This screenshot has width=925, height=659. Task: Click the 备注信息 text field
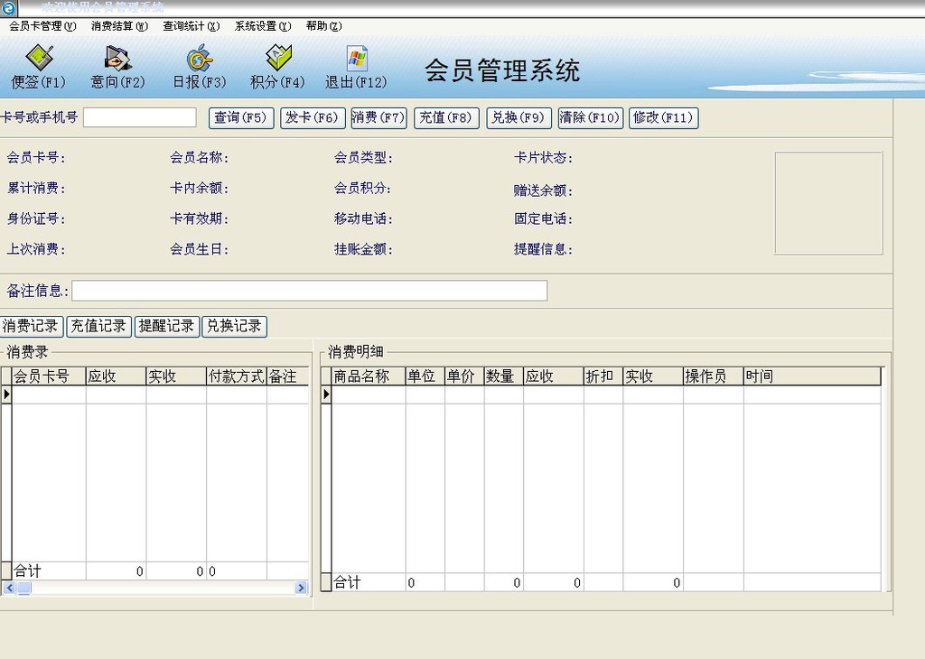309,291
